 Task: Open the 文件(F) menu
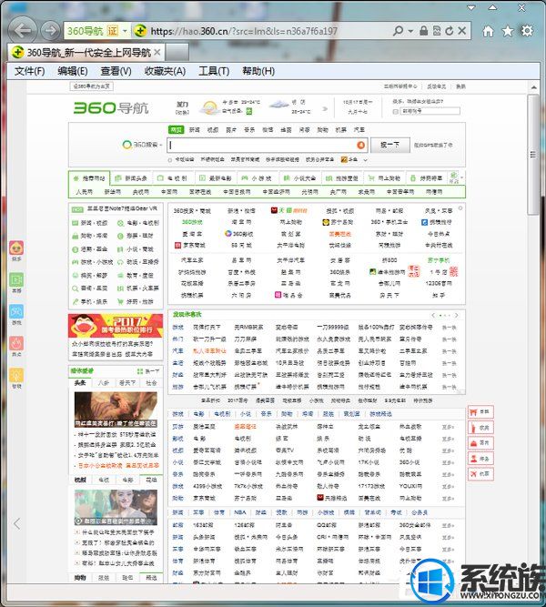[x=29, y=71]
